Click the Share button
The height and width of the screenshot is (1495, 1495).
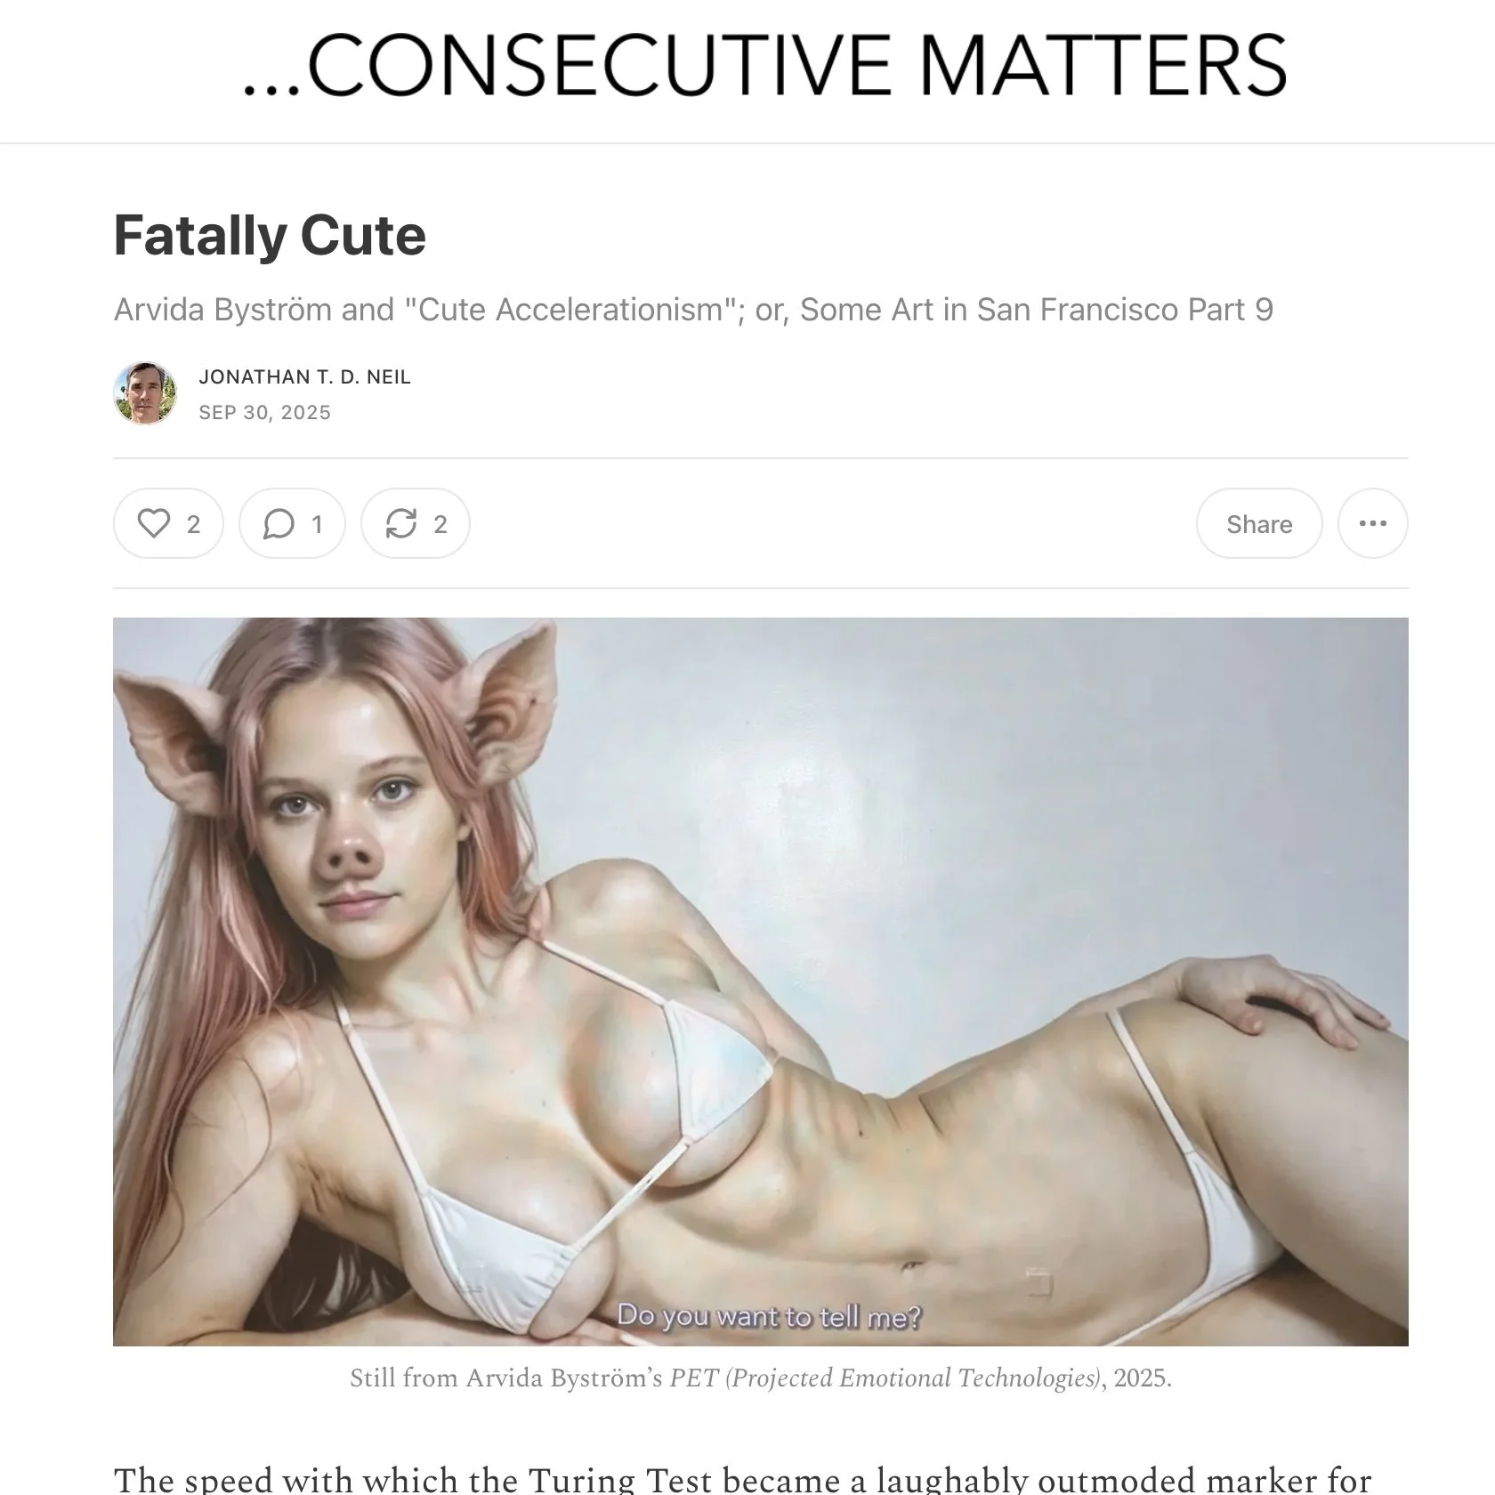click(x=1259, y=523)
